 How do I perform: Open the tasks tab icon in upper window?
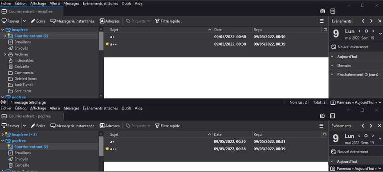(x=333, y=11)
